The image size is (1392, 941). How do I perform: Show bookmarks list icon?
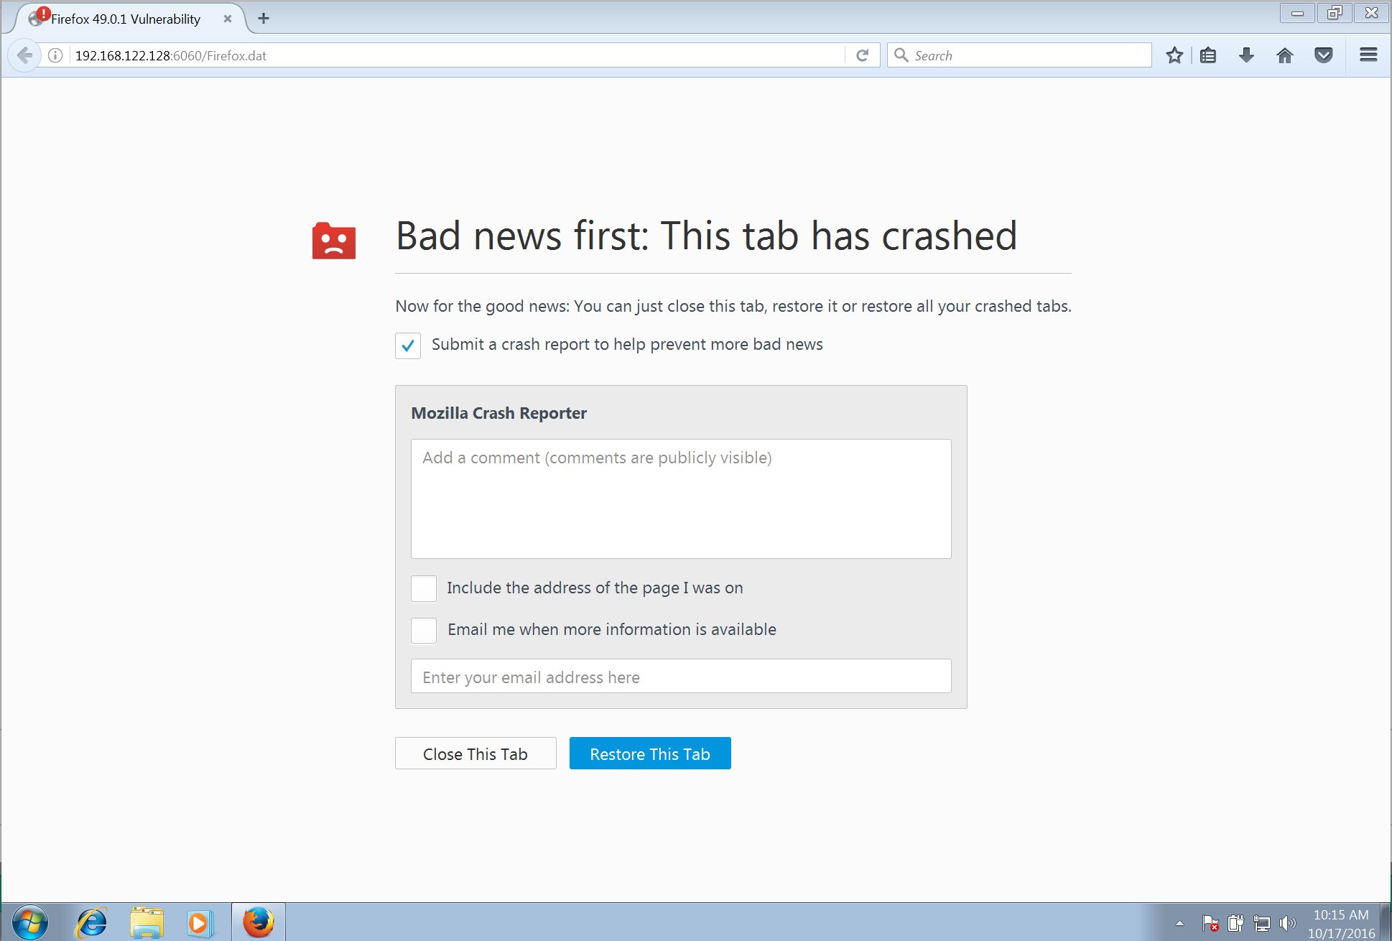[1208, 55]
